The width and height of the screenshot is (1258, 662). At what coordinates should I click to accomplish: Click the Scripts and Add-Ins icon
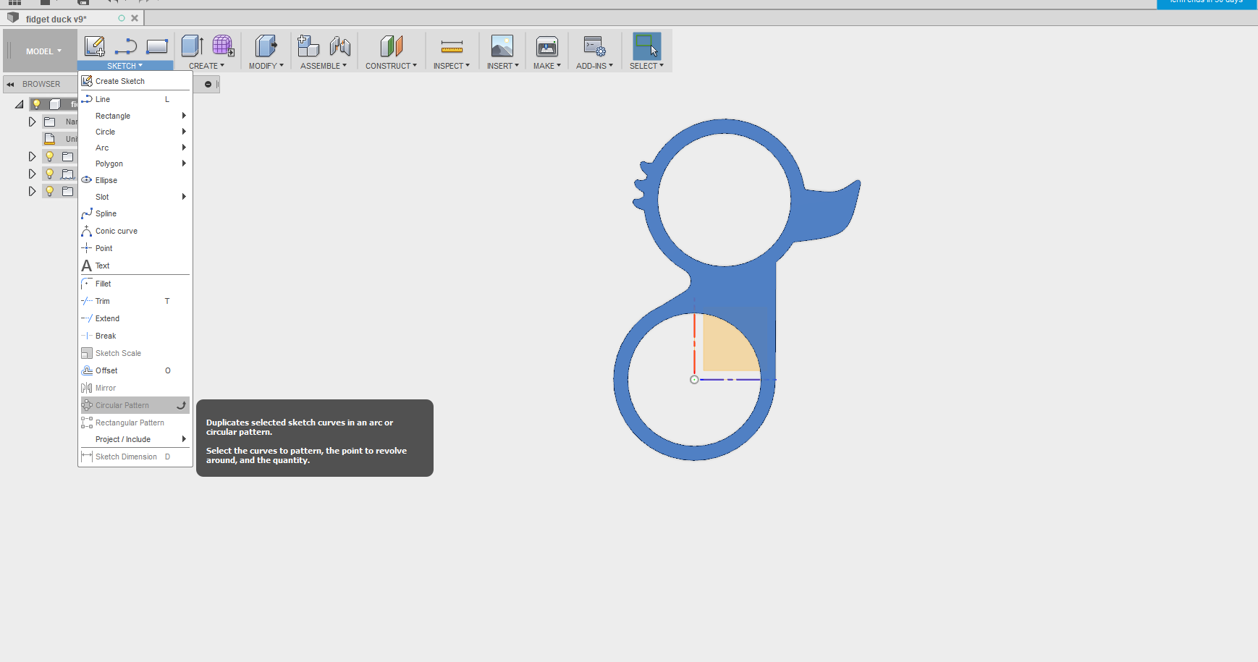click(x=594, y=46)
